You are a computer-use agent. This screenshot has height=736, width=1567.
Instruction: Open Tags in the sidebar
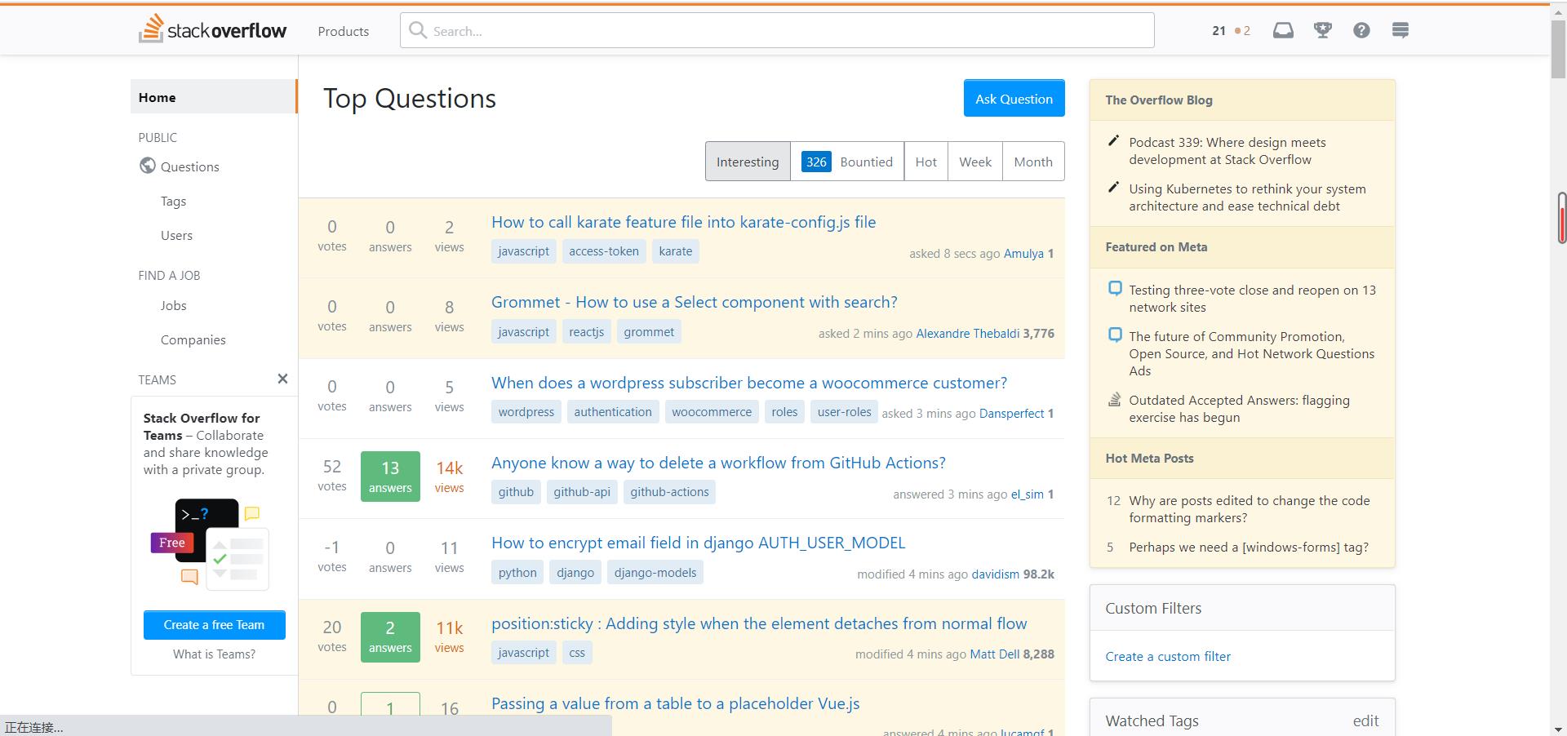coord(173,201)
